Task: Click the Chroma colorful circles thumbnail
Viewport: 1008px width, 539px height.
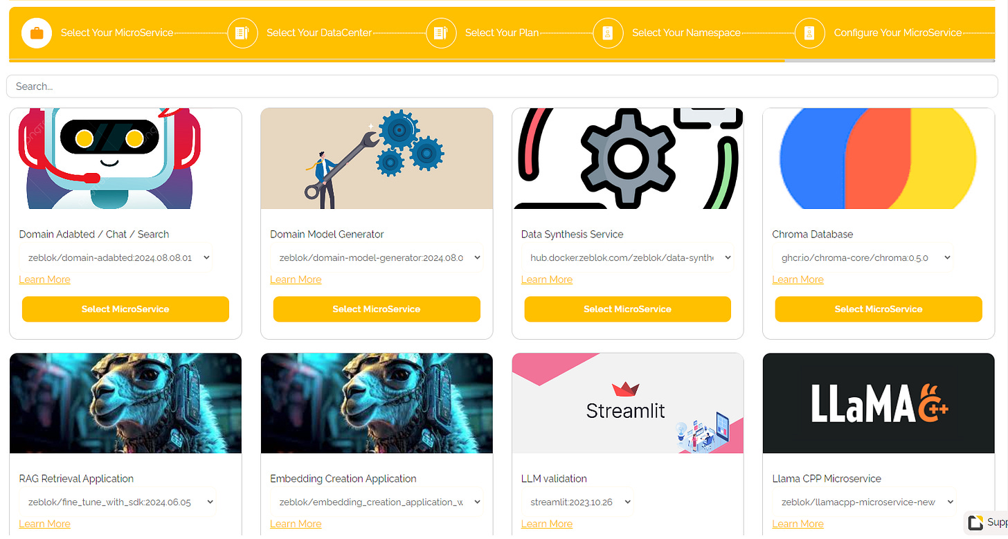Action: pyautogui.click(x=879, y=158)
